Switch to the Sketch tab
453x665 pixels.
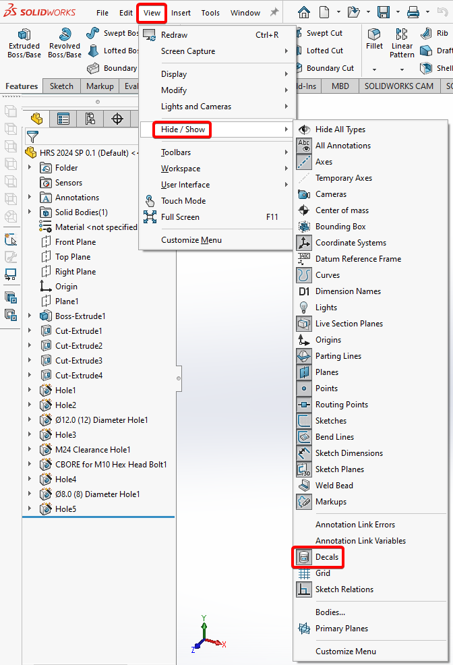61,86
